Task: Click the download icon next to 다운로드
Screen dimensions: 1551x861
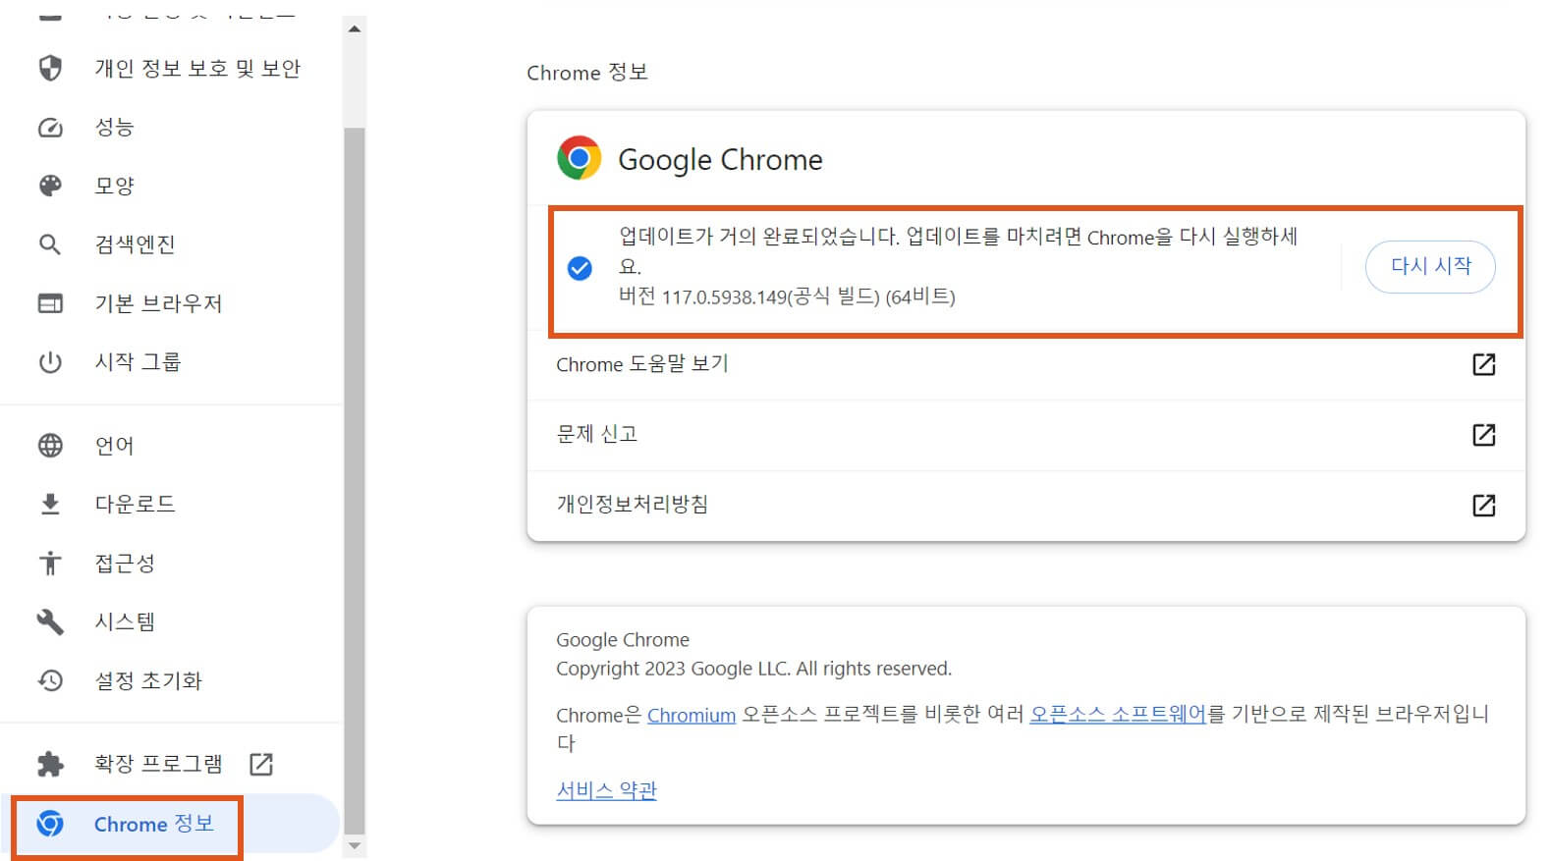Action: coord(50,505)
